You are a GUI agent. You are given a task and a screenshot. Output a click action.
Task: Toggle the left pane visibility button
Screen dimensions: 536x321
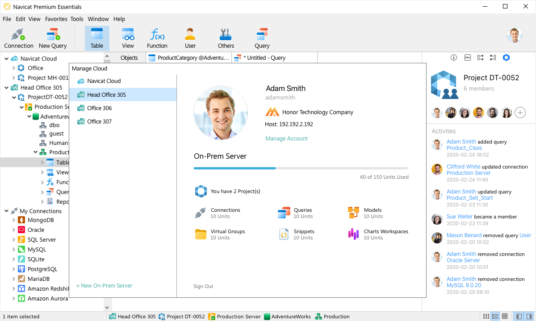click(519, 316)
